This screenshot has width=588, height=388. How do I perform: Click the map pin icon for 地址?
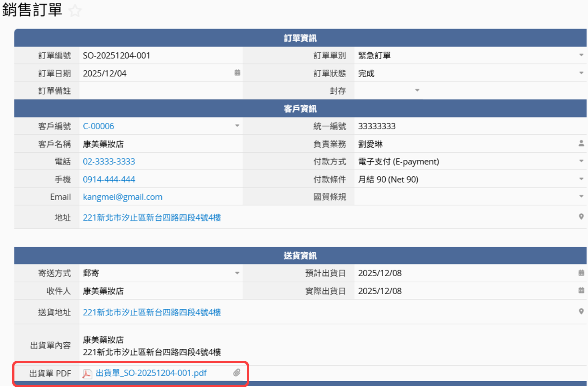(x=581, y=217)
